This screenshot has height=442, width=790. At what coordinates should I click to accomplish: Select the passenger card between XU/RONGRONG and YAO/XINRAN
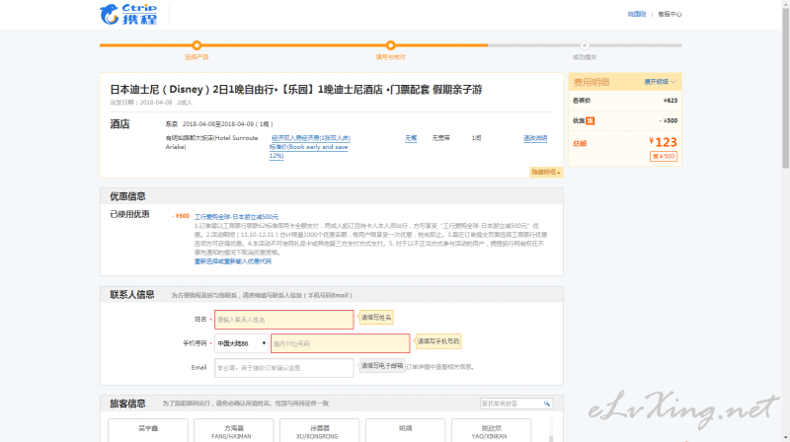406,430
